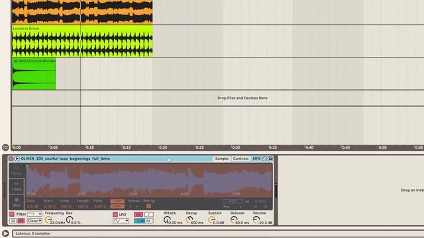Click the Simpler device left-edge drag handle
Image resolution: width=424 pixels, height=238 pixels.
click(5, 190)
